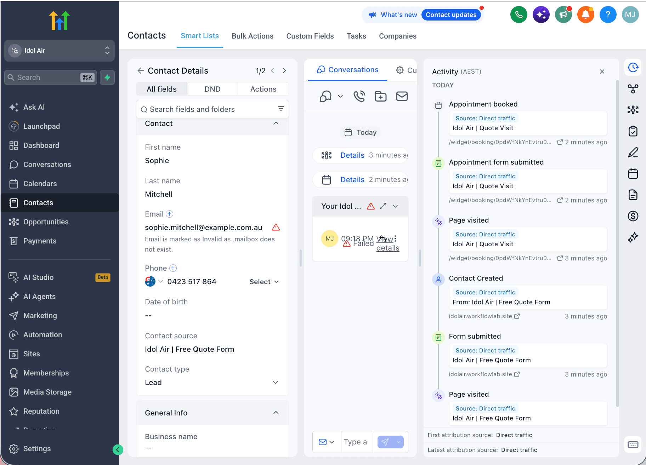Open the message channel dropdown beside envelope

point(327,442)
